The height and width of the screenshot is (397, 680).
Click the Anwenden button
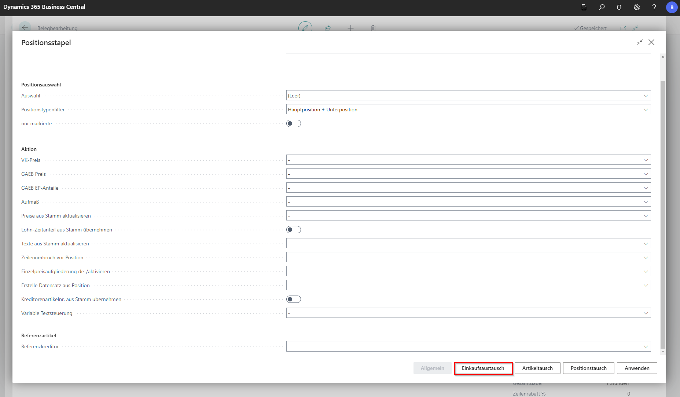637,368
